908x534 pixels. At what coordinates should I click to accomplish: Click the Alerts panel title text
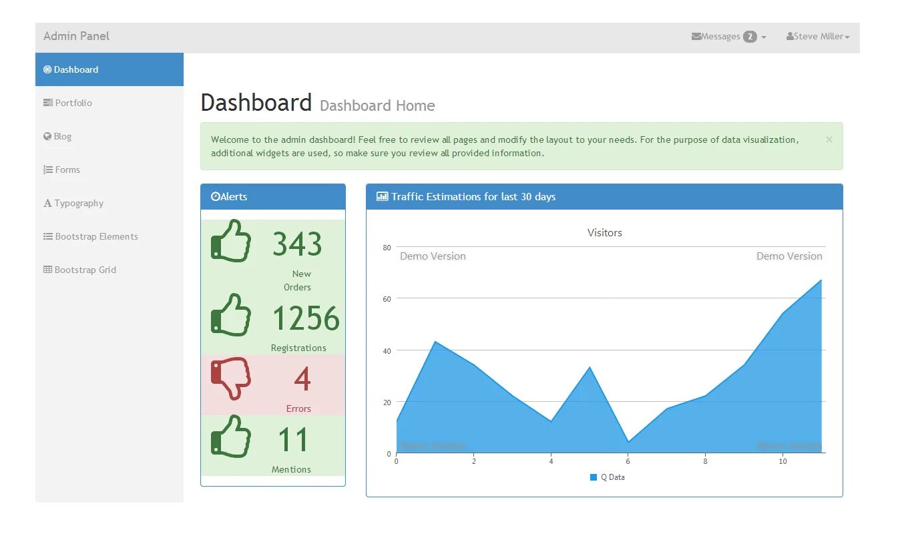click(234, 196)
